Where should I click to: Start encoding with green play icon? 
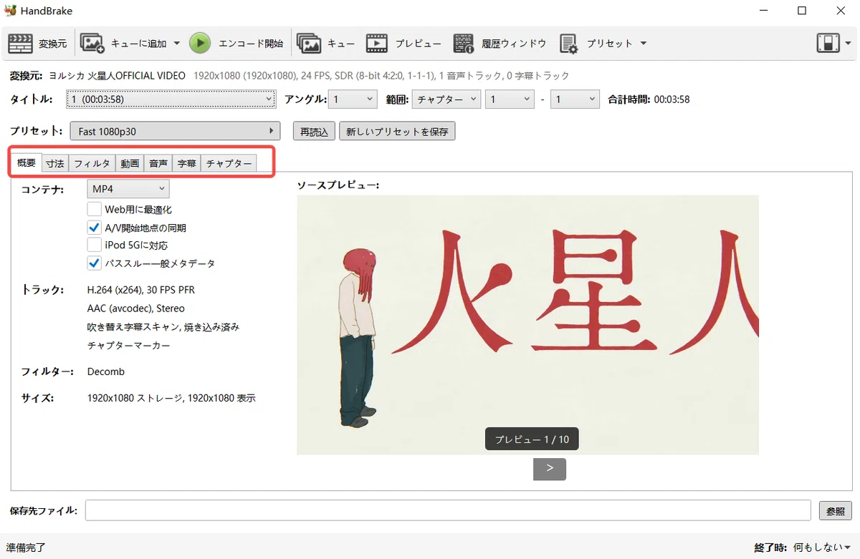point(200,43)
